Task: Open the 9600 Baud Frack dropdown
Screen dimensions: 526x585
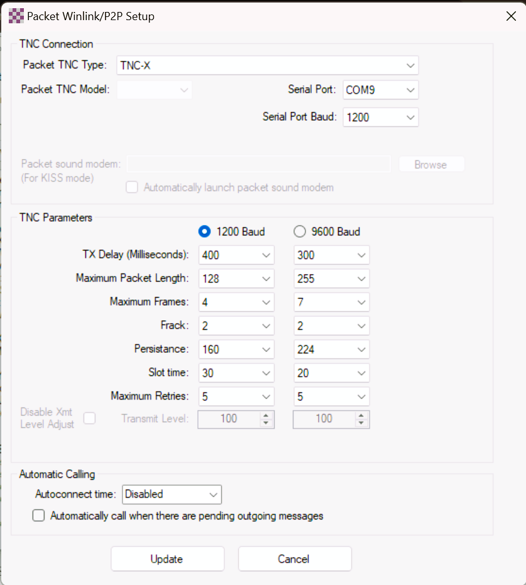Action: tap(361, 326)
